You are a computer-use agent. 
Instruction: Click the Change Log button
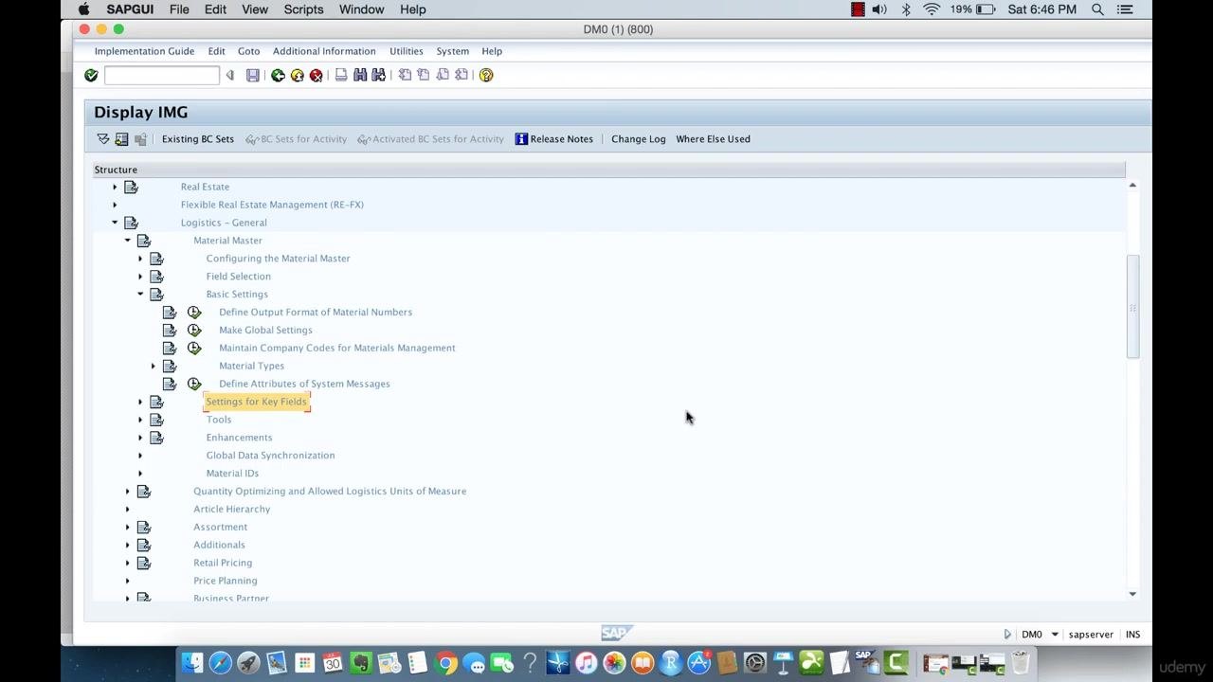coord(639,139)
